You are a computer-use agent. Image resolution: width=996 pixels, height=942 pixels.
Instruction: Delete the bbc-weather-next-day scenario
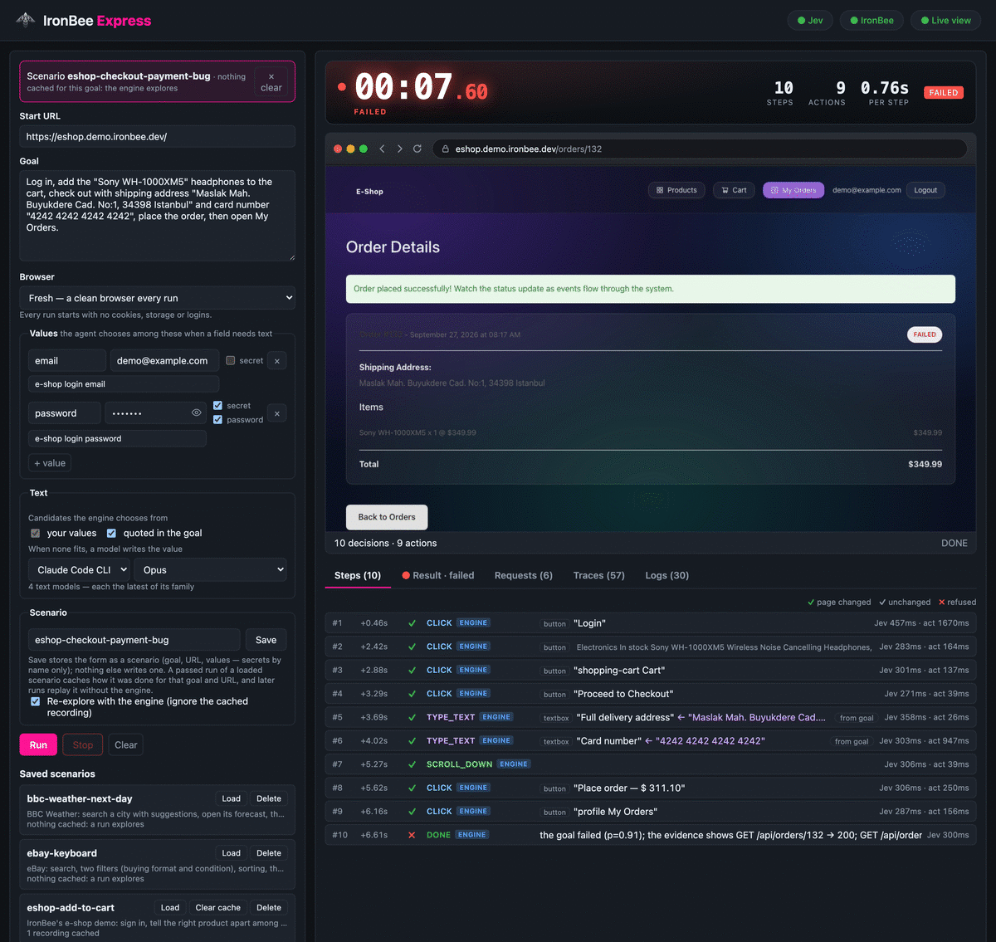(269, 798)
